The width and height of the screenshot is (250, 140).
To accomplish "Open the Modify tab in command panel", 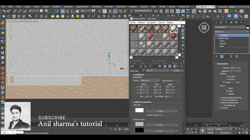I will tap(221, 23).
